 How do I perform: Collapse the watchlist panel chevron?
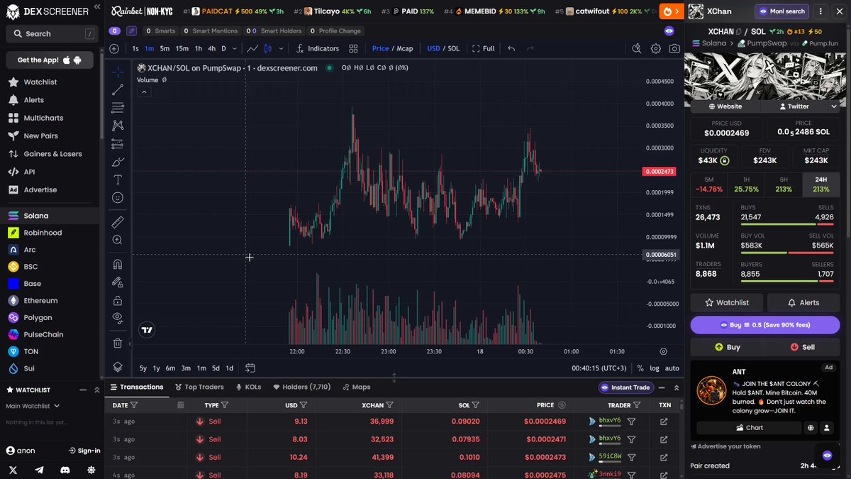[x=96, y=390]
